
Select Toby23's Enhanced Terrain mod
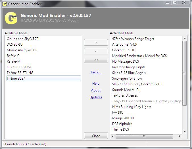click(147, 101)
